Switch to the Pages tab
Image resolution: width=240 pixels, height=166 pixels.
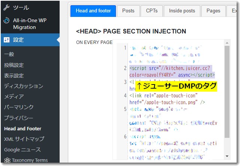click(213, 11)
